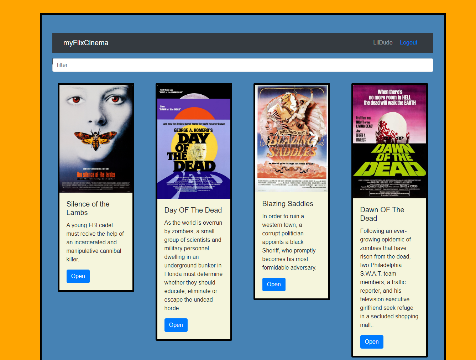Open the Silence of the Lambs card
Viewport: 476px width, 360px height.
point(78,276)
